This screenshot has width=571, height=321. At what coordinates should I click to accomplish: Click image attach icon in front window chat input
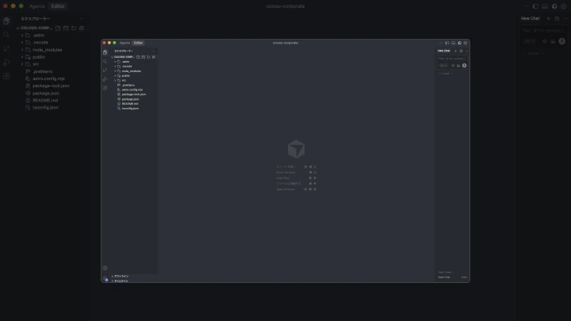tap(458, 66)
